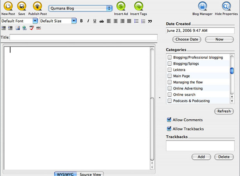Switch to the Source View tab

90,174
